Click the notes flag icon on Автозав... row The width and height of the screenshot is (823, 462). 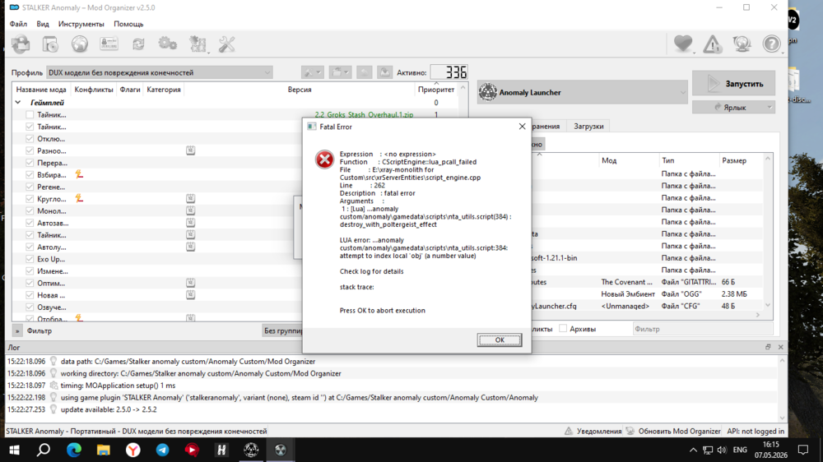(x=191, y=223)
